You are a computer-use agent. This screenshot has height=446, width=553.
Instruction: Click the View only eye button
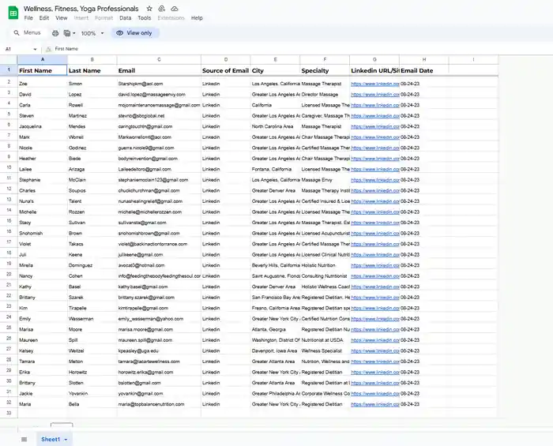135,33
